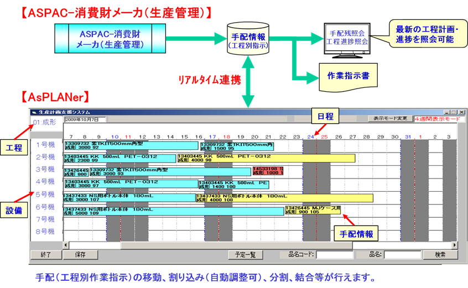Select the cyan 成形 3000 92 bar on 1号機

pyautogui.click(x=131, y=145)
